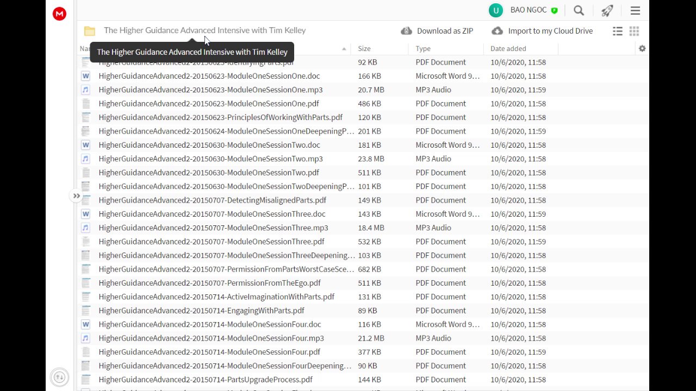Toggle Name column sort arrow
696x391 pixels.
click(344, 49)
